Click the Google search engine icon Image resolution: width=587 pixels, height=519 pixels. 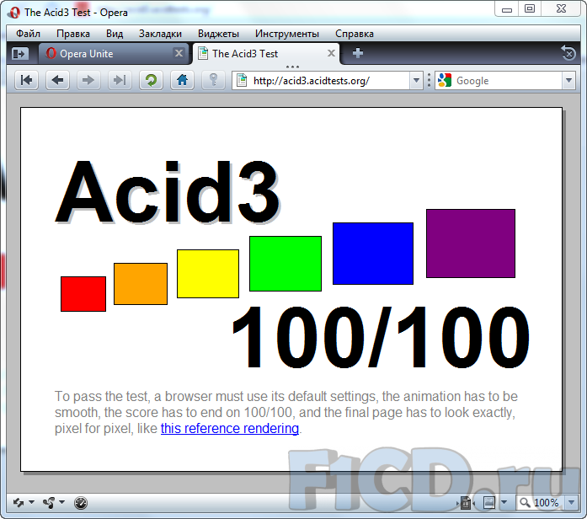point(445,81)
